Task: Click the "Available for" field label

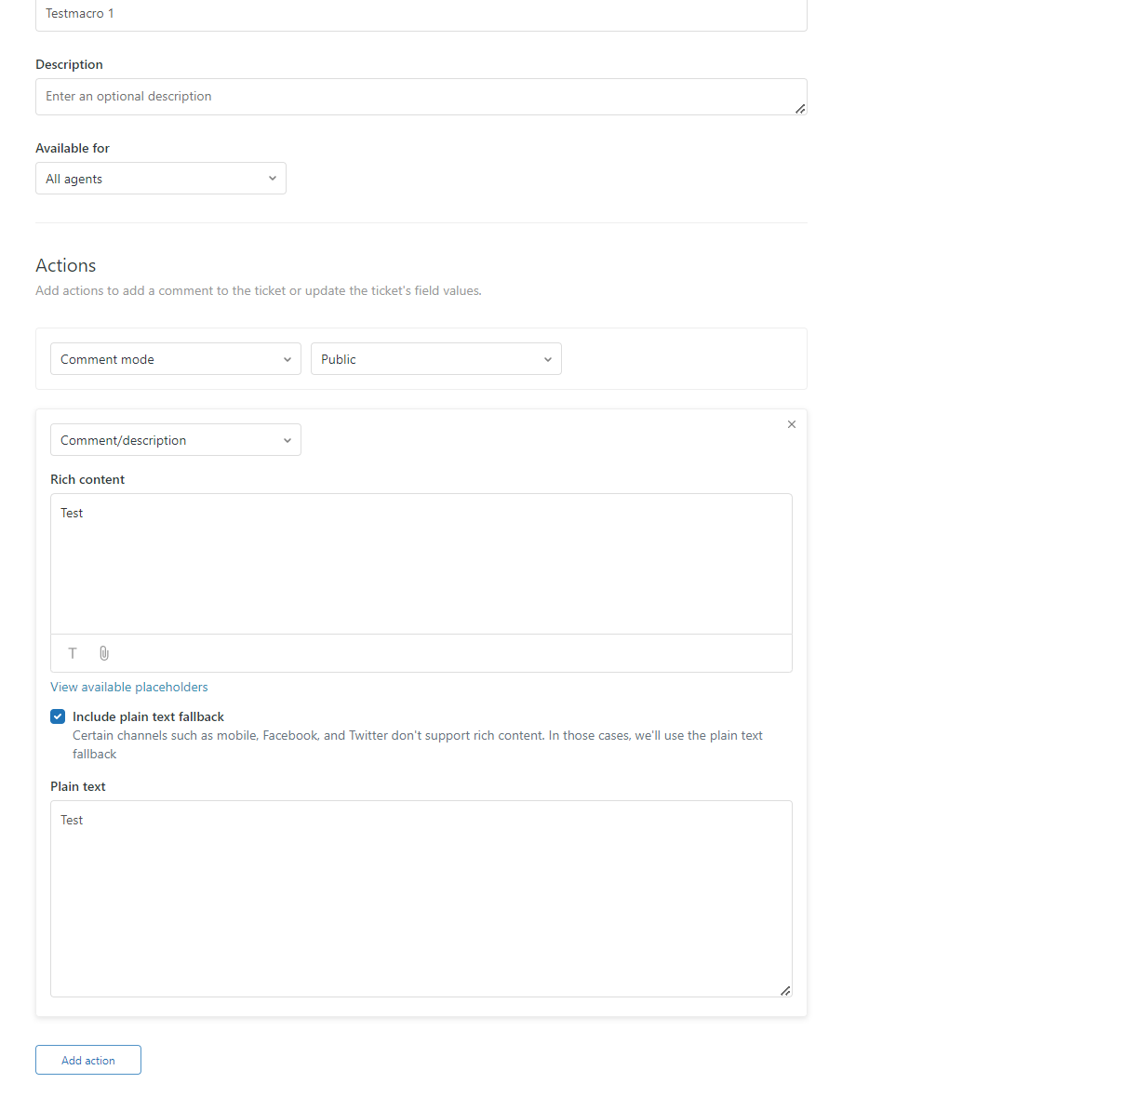Action: click(73, 148)
